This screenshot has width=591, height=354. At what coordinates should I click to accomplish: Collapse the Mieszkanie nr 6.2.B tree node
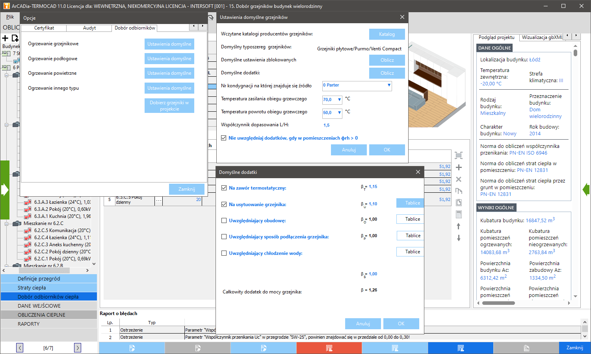pyautogui.click(x=6, y=266)
